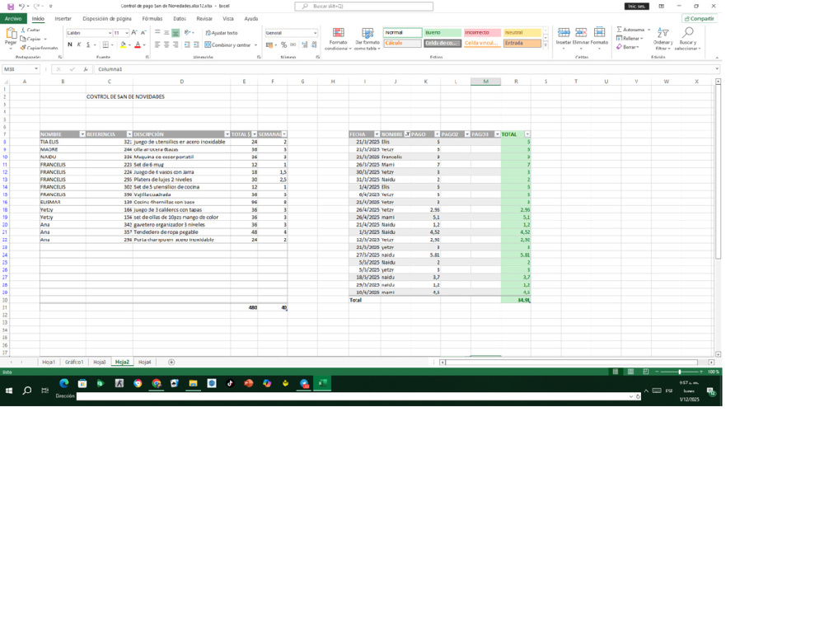Switch to Page Layout view icon
This screenshot has width=824, height=618.
coord(630,372)
